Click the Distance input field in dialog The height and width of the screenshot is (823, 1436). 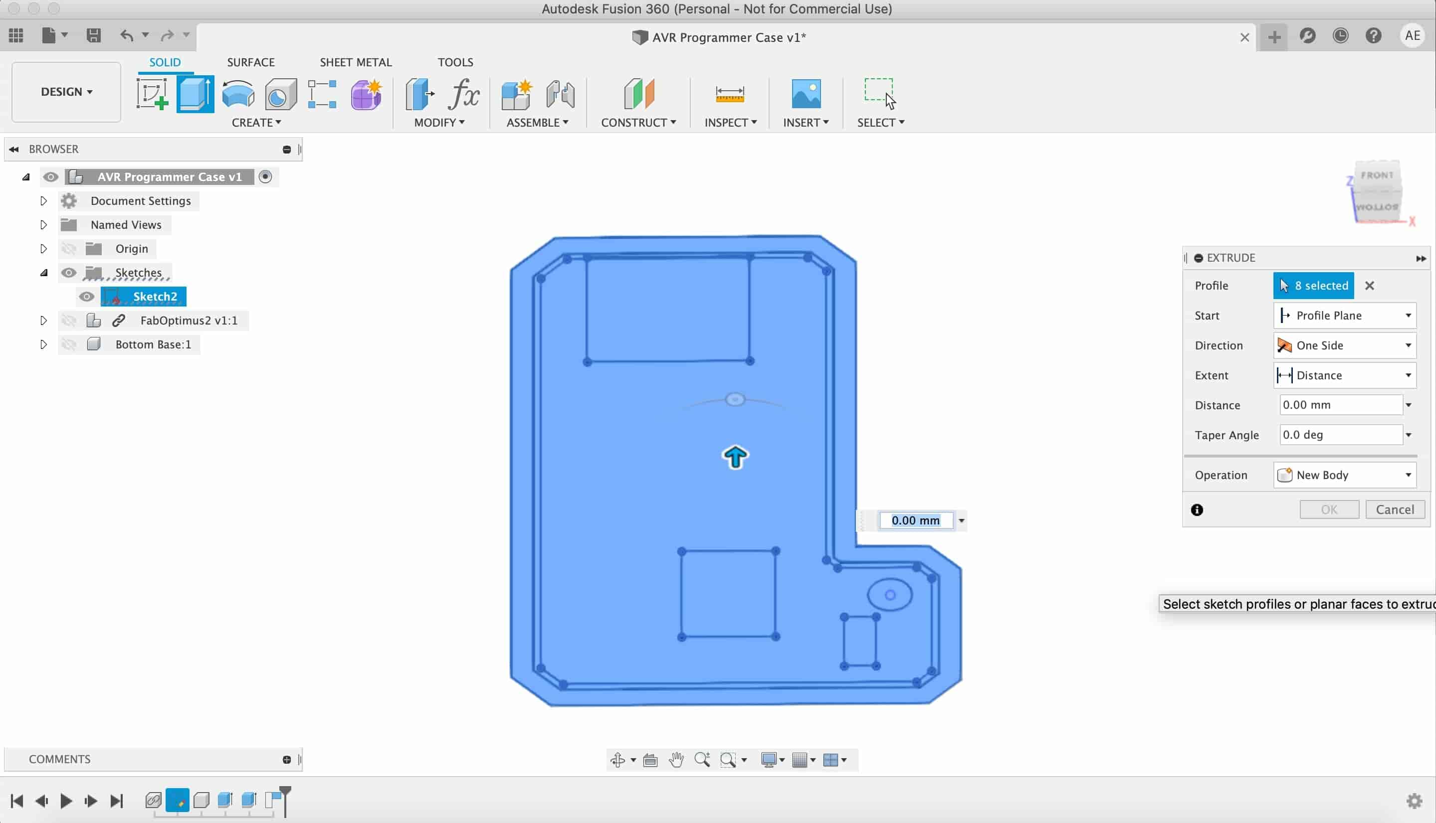tap(1341, 405)
